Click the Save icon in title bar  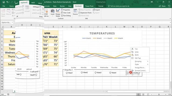[4, 2]
